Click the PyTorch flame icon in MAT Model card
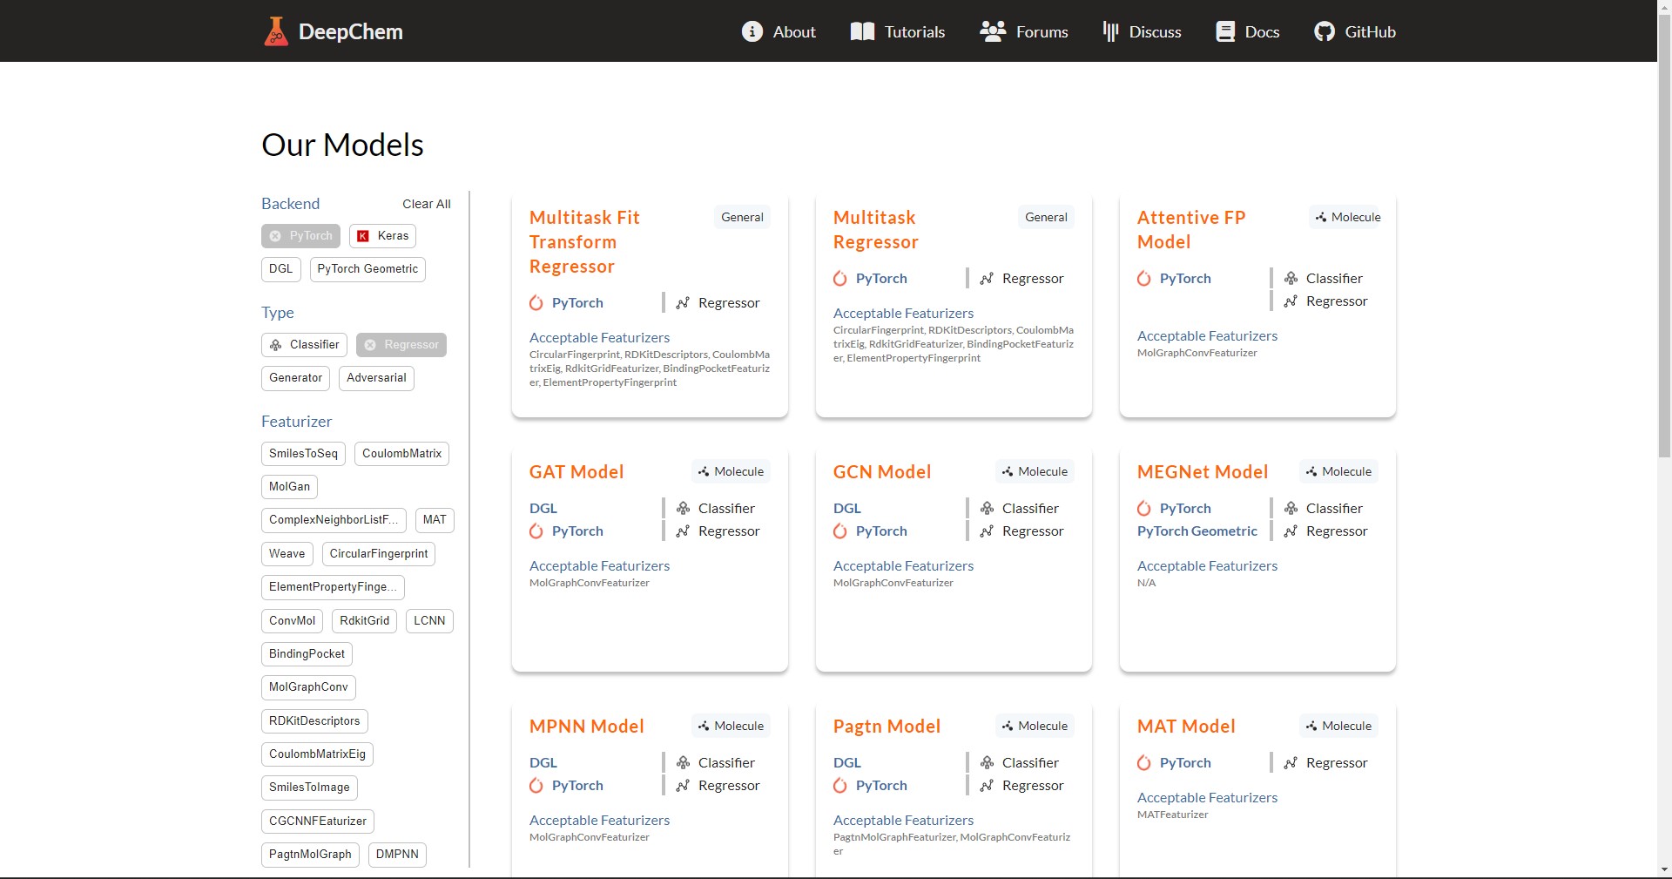 click(1144, 763)
